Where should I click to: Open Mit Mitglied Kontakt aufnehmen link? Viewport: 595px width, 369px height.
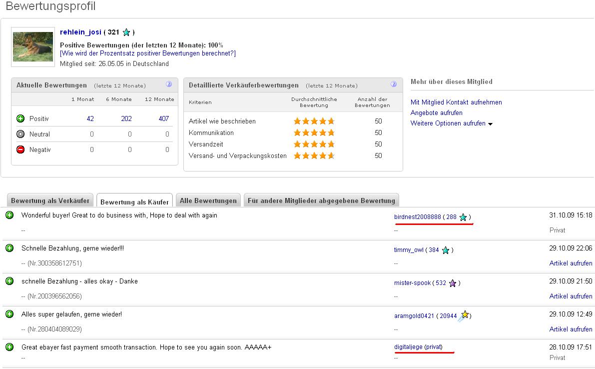(456, 102)
